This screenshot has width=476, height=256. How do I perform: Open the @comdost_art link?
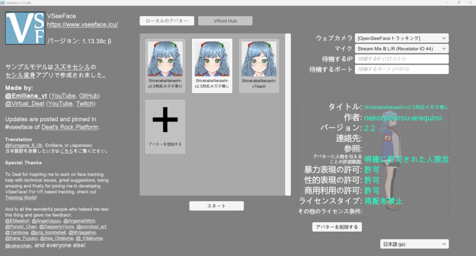point(92,227)
